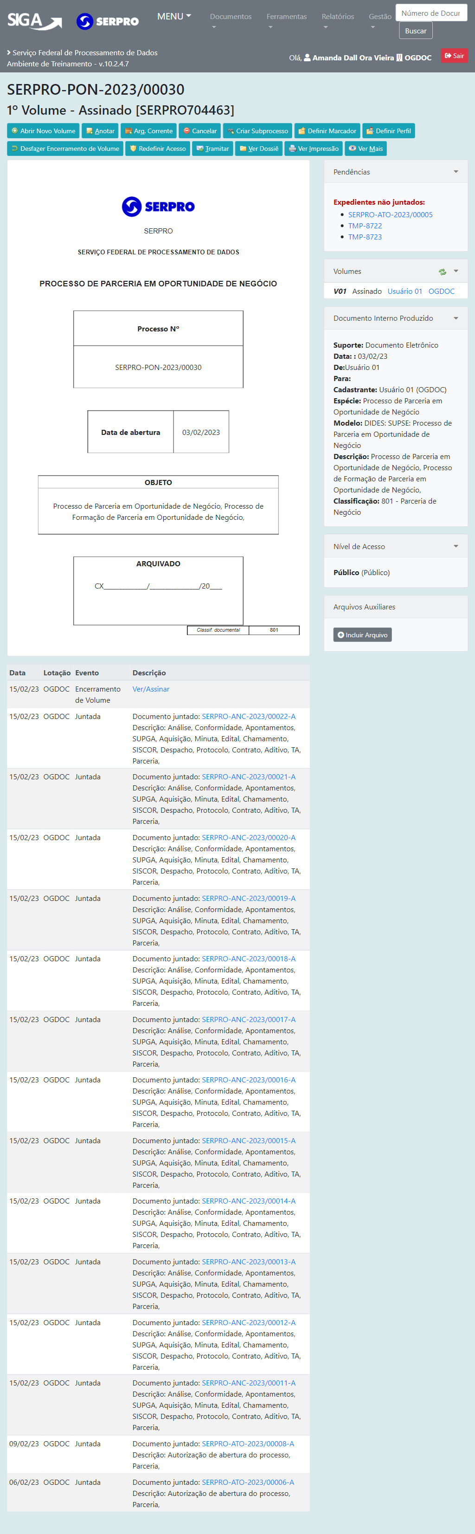
Task: Open joined document SERPRO-ATO-2023/00006-A
Action: pyautogui.click(x=248, y=1482)
